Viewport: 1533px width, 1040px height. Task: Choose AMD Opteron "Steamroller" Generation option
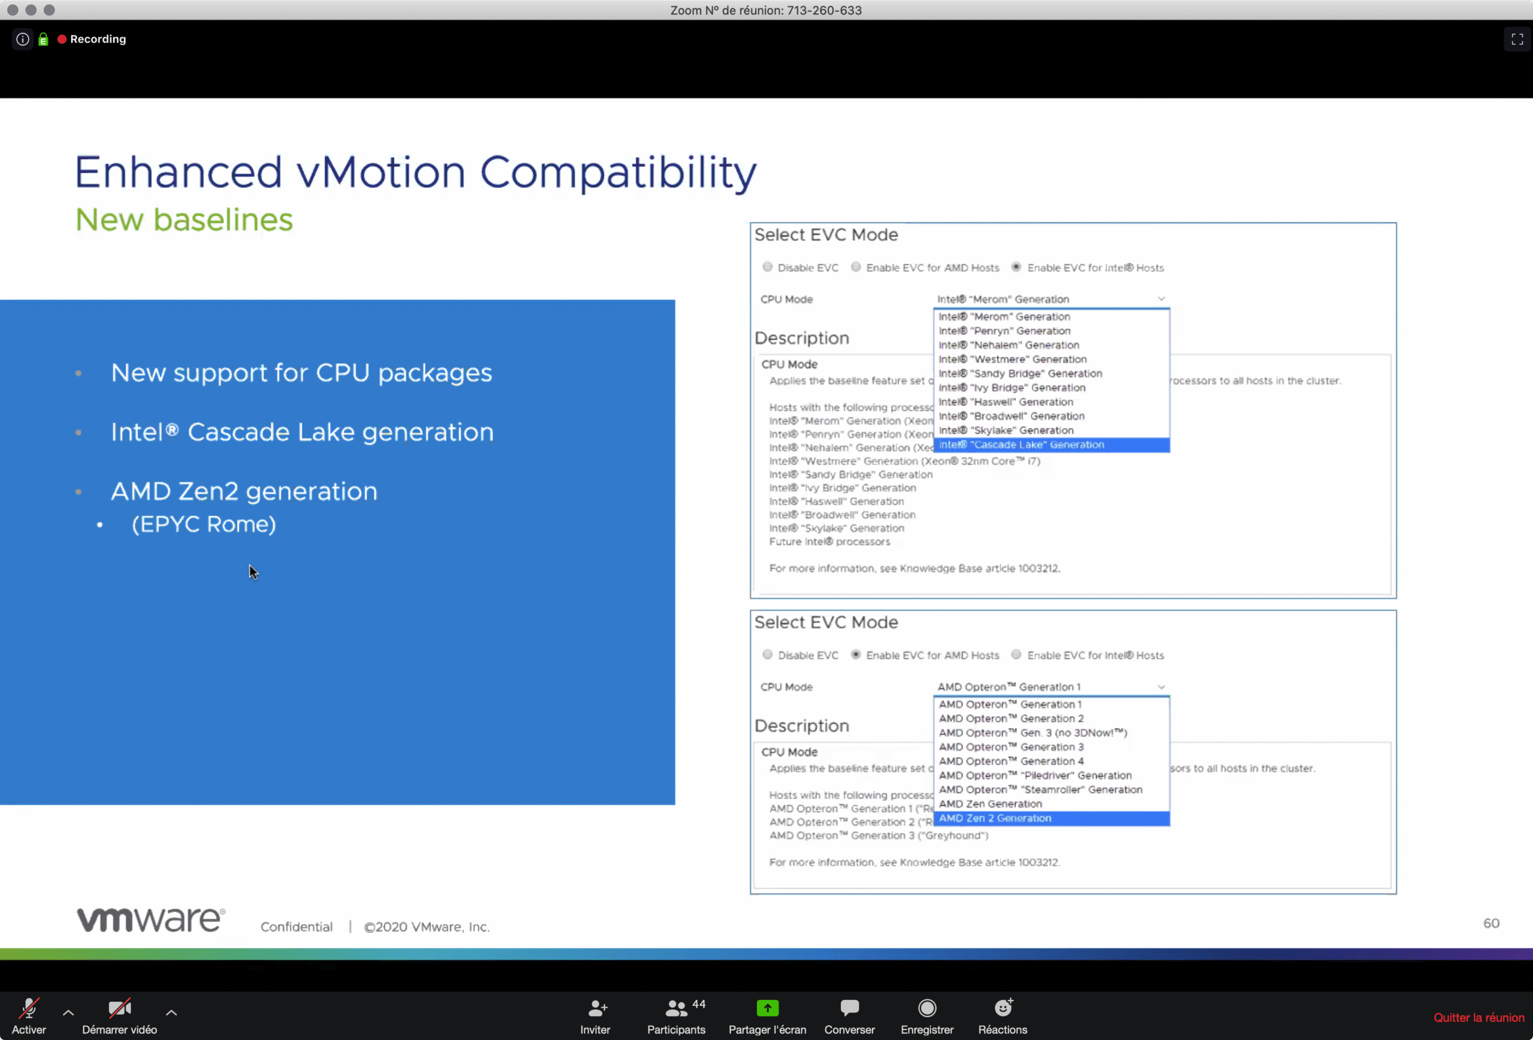(1052, 789)
